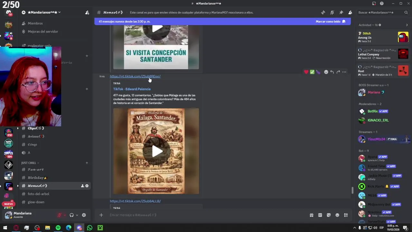The image size is (412, 232).
Task: Toggle the member list icon
Action: 350,13
